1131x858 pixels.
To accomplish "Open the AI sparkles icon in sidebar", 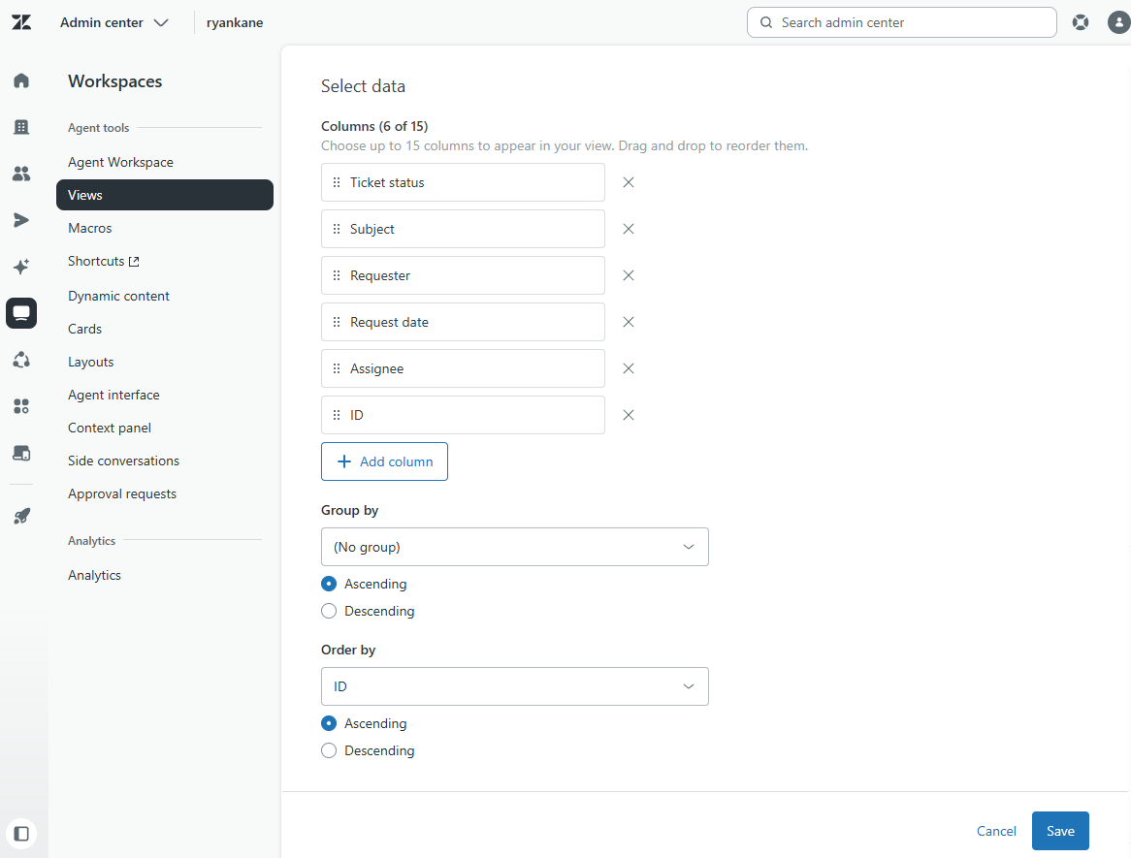I will pyautogui.click(x=21, y=267).
